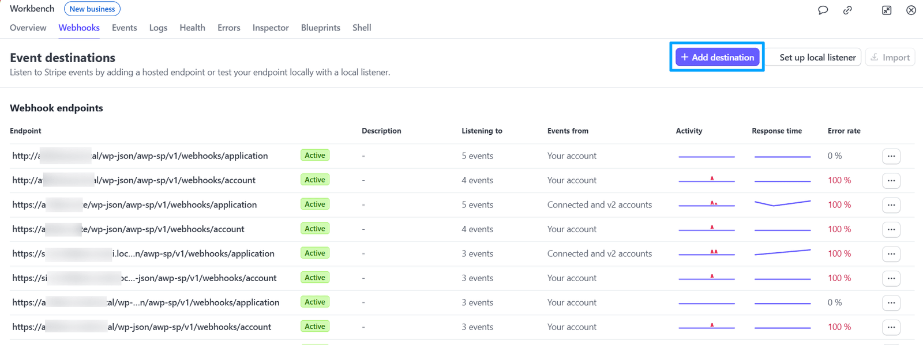Select the Shell tab

click(x=362, y=28)
